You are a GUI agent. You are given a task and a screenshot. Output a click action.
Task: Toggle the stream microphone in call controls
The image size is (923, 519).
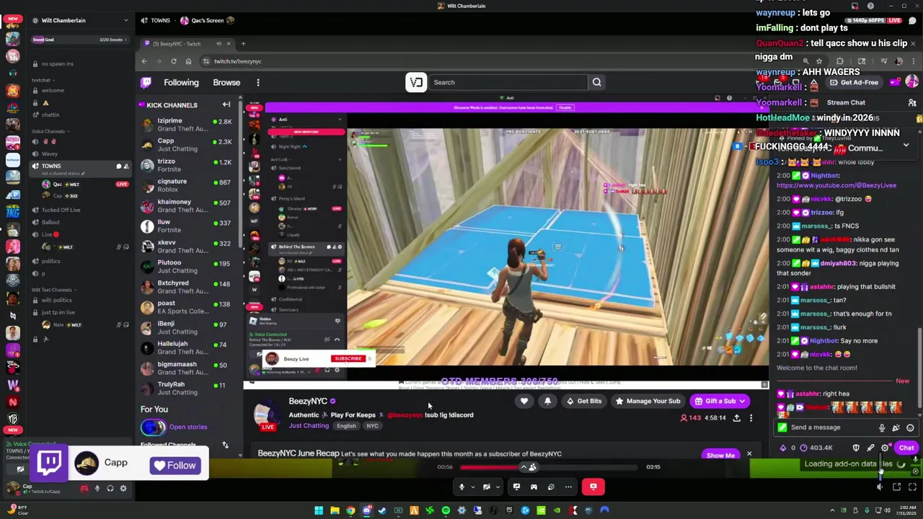461,487
